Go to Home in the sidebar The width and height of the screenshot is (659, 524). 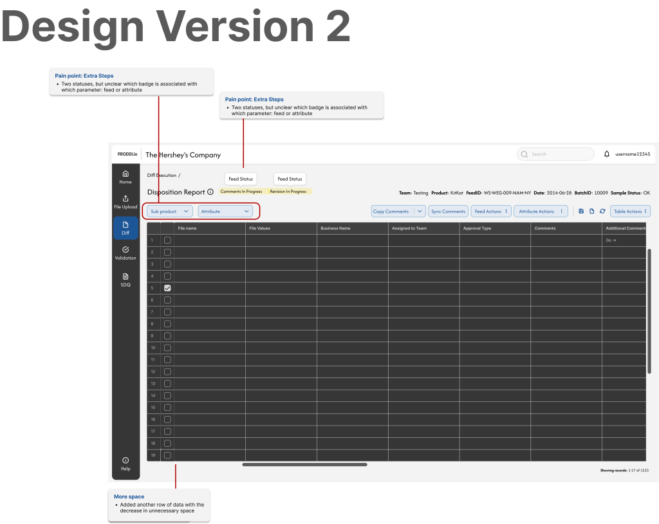coord(125,177)
